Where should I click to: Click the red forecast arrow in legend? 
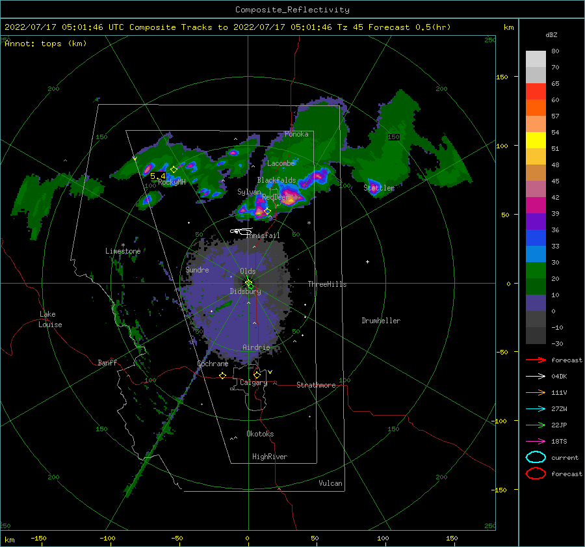pyautogui.click(x=536, y=360)
